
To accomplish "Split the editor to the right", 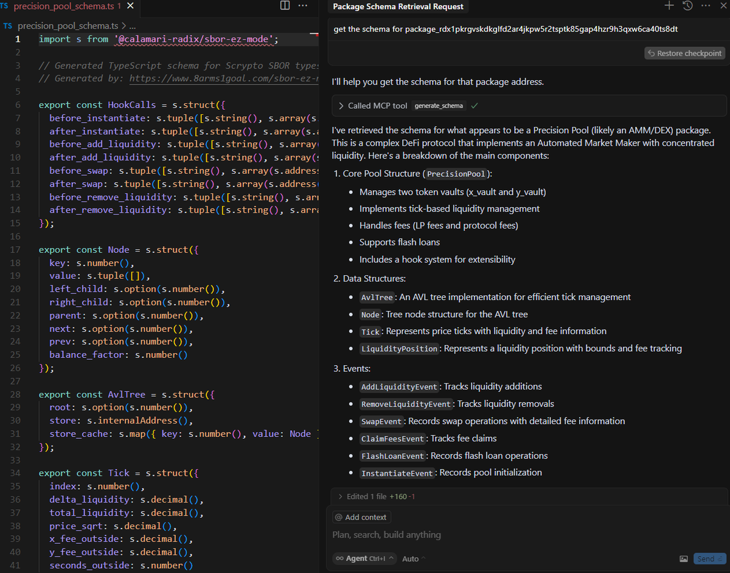I will pos(285,5).
